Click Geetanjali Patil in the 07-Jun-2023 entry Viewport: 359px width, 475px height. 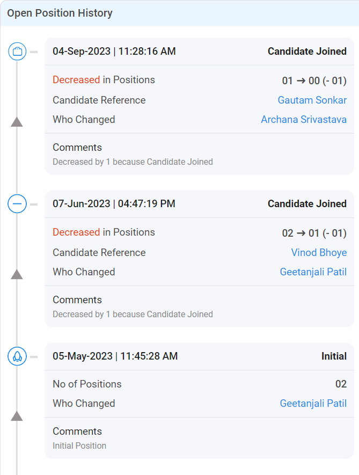313,272
